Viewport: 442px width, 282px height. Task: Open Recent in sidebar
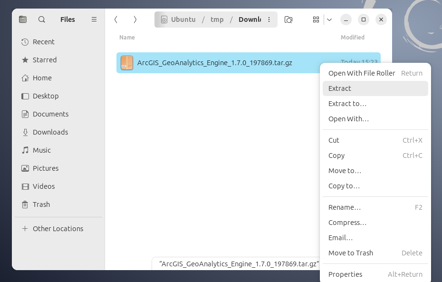pos(58,42)
